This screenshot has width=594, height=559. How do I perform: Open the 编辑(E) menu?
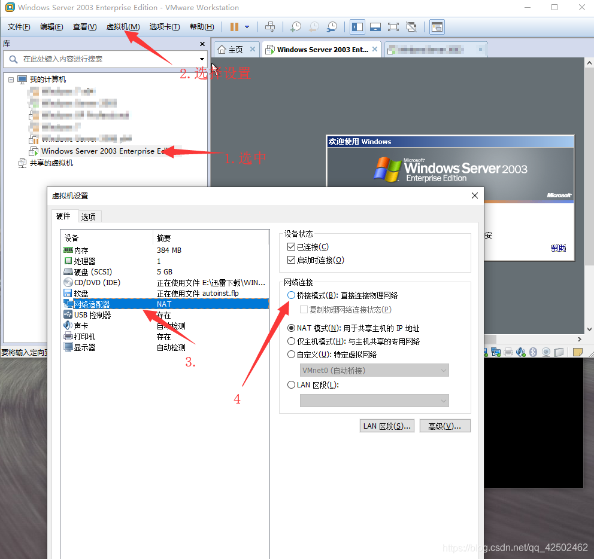(51, 27)
